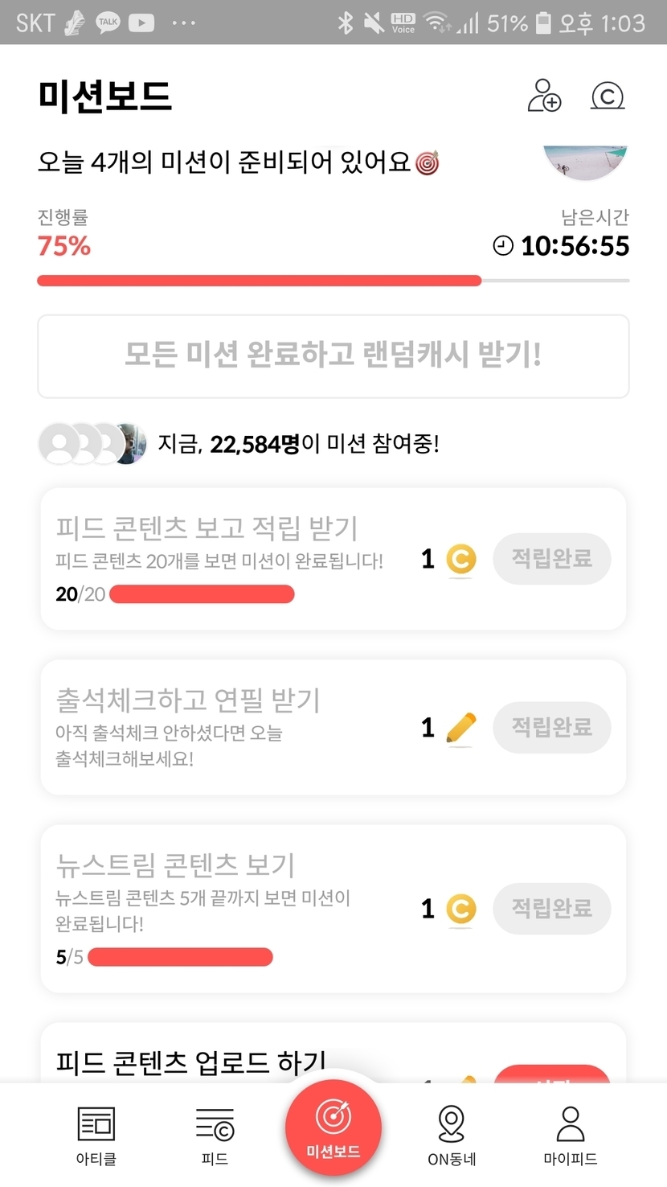Open the cash coin icon at top
The image size is (667, 1187).
coord(608,96)
